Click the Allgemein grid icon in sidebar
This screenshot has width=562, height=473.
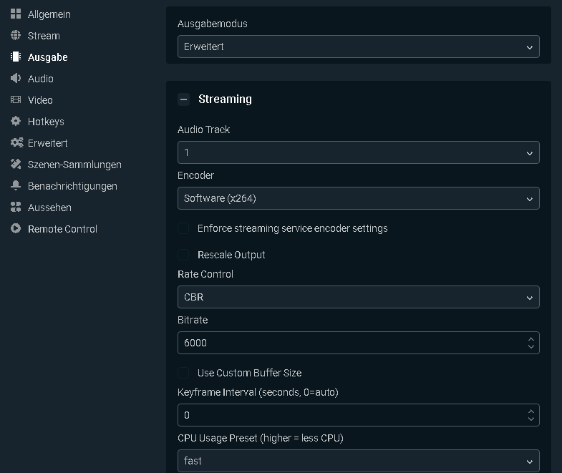click(16, 14)
